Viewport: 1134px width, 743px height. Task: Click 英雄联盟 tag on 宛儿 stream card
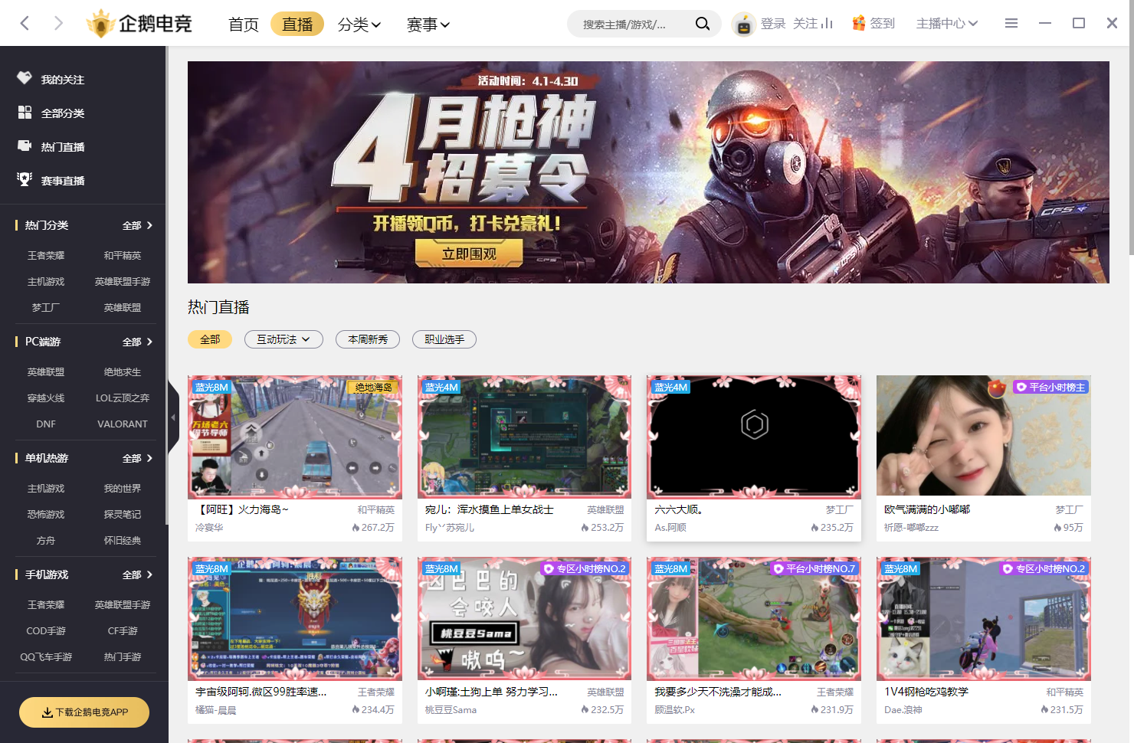(x=605, y=510)
